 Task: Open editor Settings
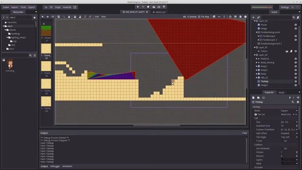(285, 7)
